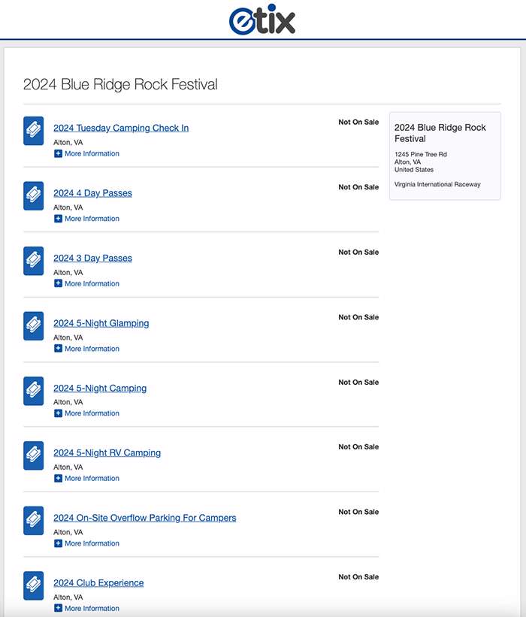Image resolution: width=526 pixels, height=617 pixels.
Task: Open the 2024 4 Day Passes link
Action: tap(92, 193)
